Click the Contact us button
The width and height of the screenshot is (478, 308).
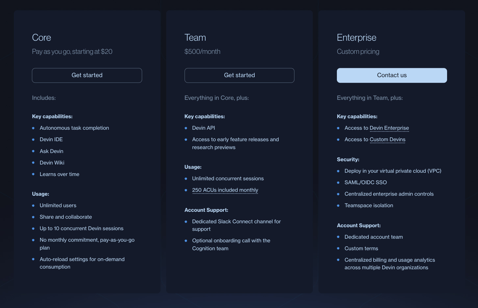pyautogui.click(x=392, y=75)
